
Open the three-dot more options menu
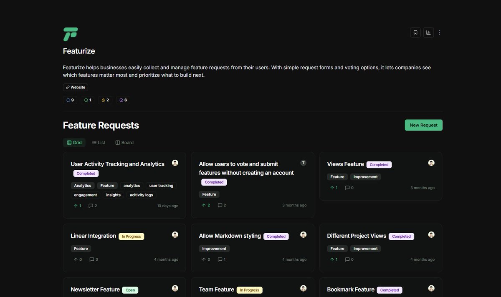pos(440,33)
